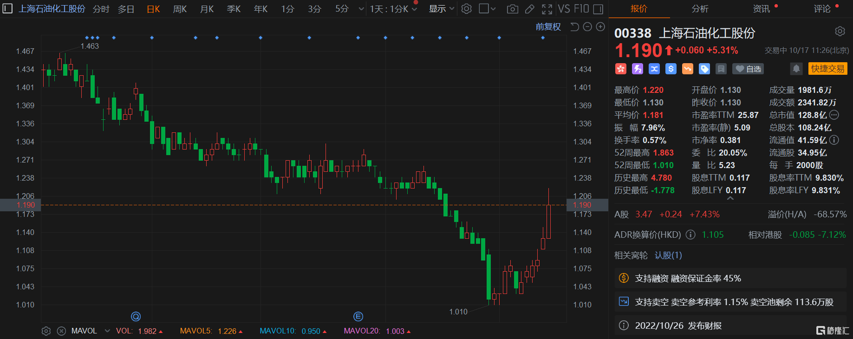Viewport: 853px width, 339px height.
Task: Open the 评论 comments tab
Action: coord(822,9)
